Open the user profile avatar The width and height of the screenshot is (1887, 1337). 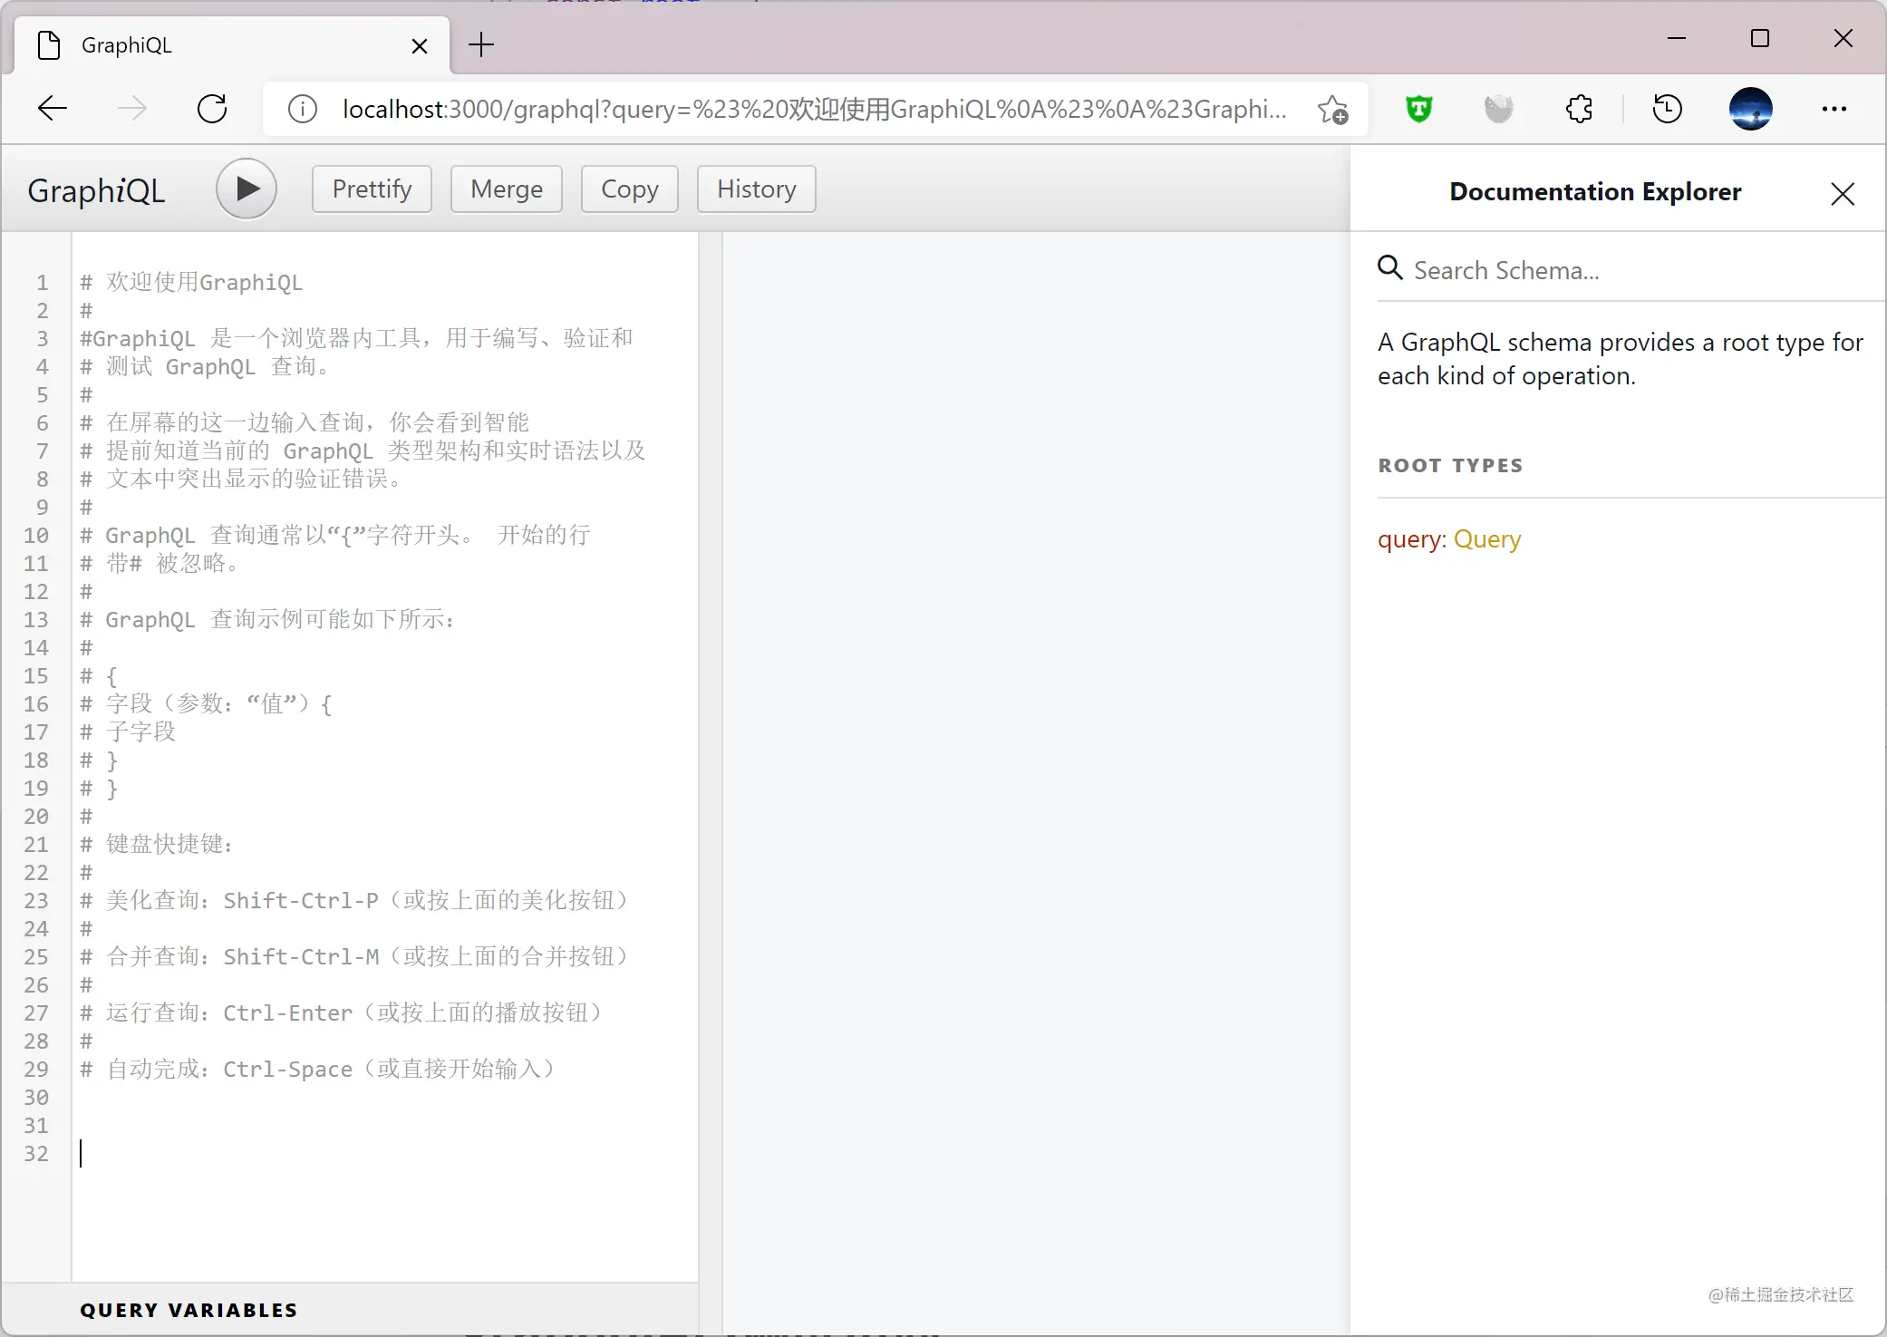coord(1751,109)
